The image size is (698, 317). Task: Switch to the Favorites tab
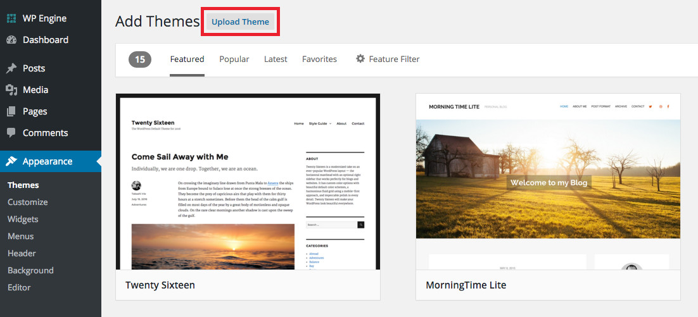[319, 59]
